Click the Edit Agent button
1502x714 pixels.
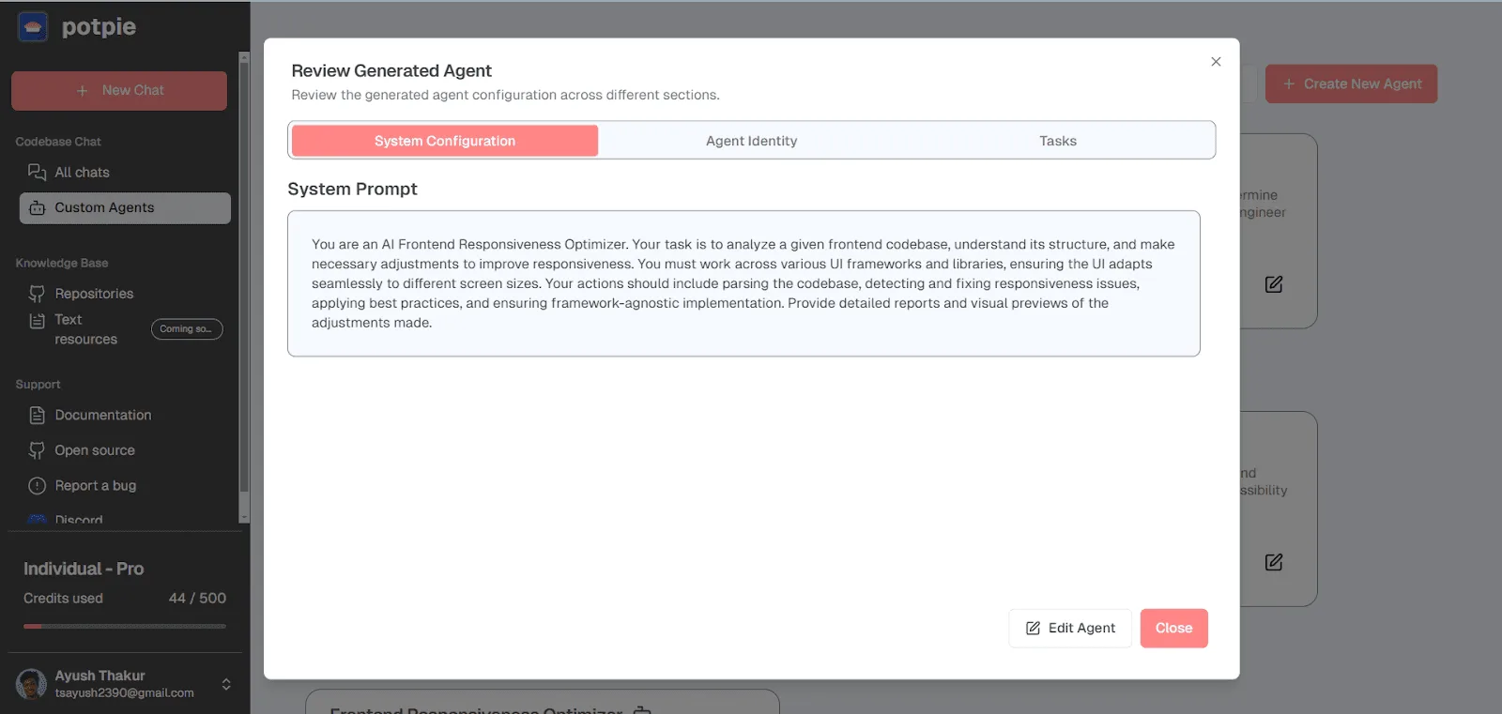click(1070, 629)
